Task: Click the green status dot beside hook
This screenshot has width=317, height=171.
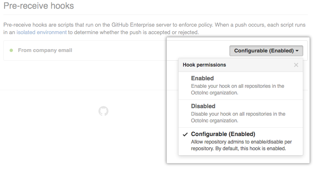Action: pyautogui.click(x=11, y=50)
